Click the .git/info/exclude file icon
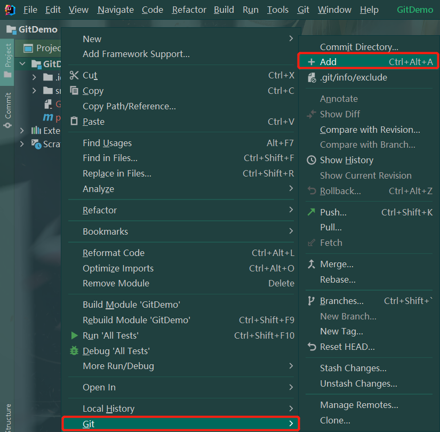Screen dimensions: 440x432 click(x=312, y=77)
